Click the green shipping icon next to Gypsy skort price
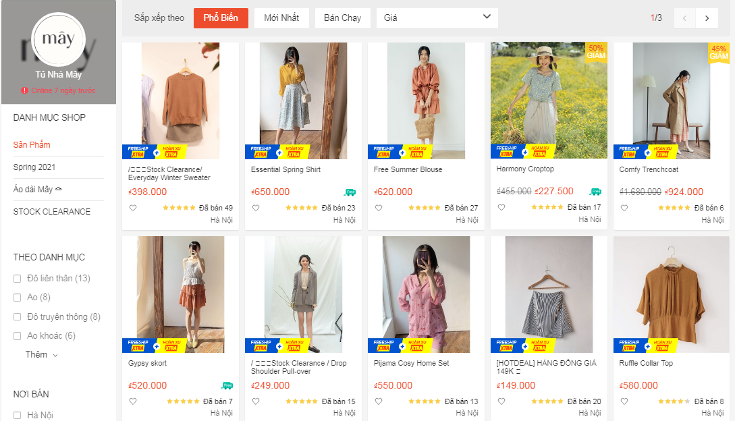Image resolution: width=735 pixels, height=421 pixels. pyautogui.click(x=227, y=385)
